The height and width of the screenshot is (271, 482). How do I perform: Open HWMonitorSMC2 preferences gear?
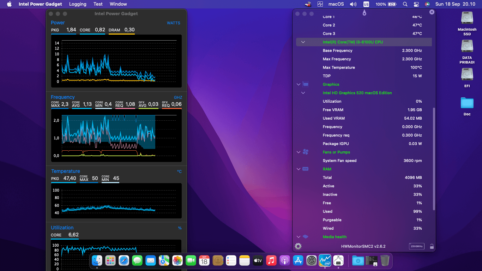pos(298,246)
